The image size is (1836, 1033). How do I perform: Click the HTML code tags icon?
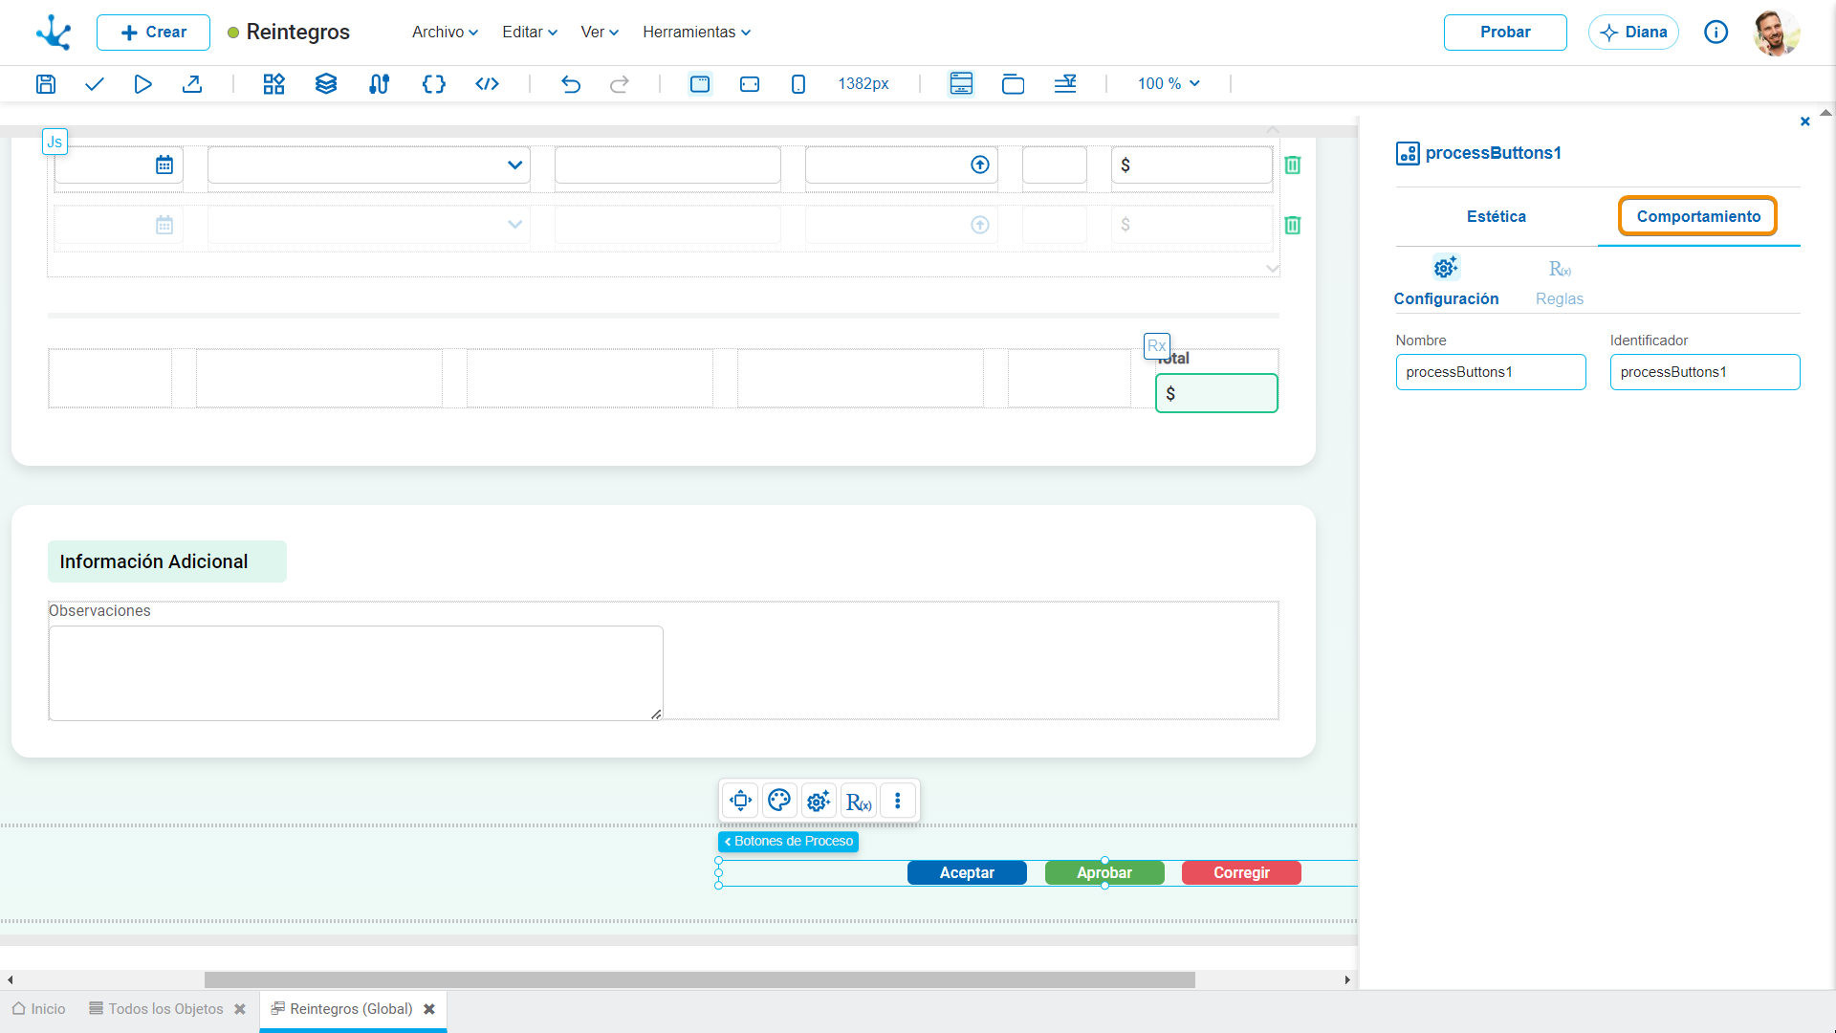coord(488,84)
